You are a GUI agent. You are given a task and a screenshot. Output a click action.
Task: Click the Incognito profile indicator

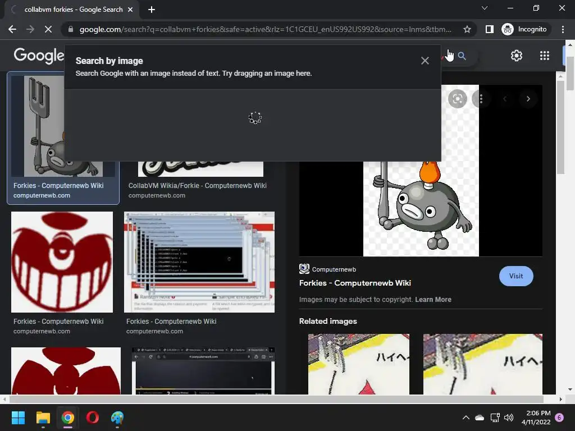click(524, 29)
